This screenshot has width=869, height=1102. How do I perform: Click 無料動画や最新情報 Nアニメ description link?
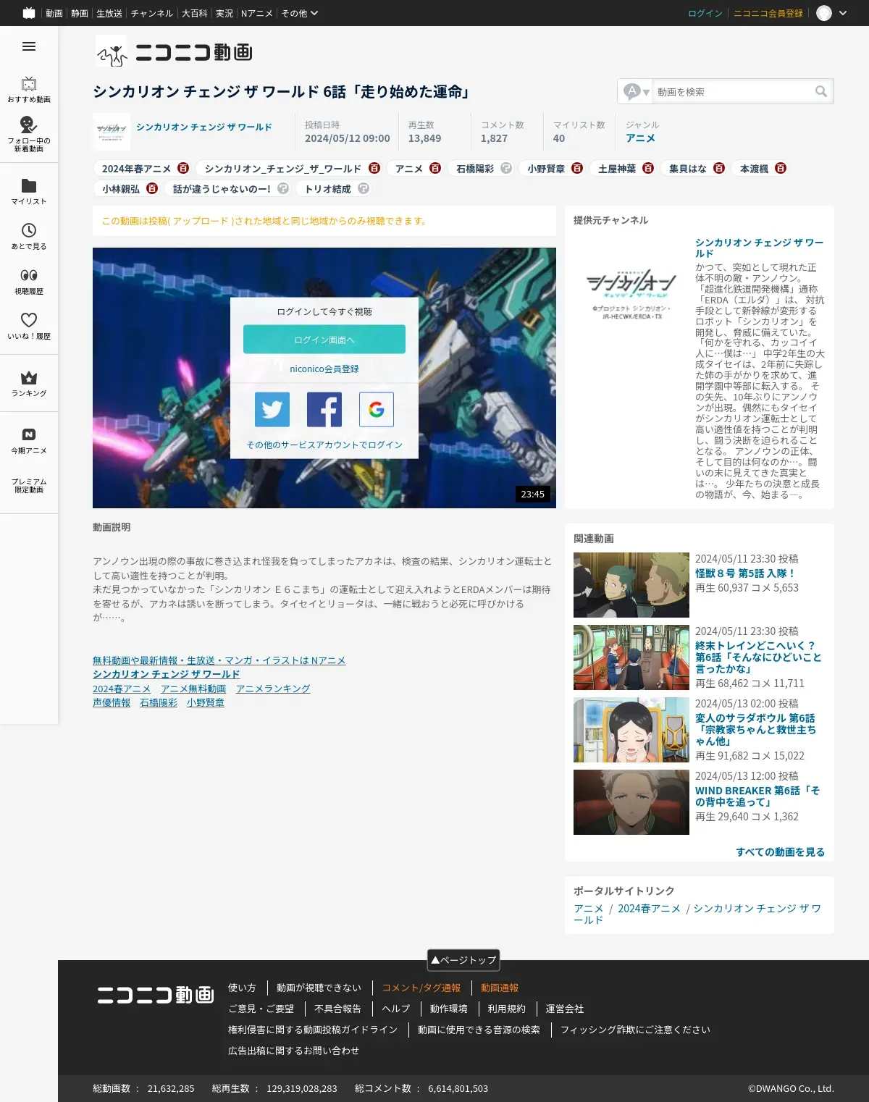219,660
